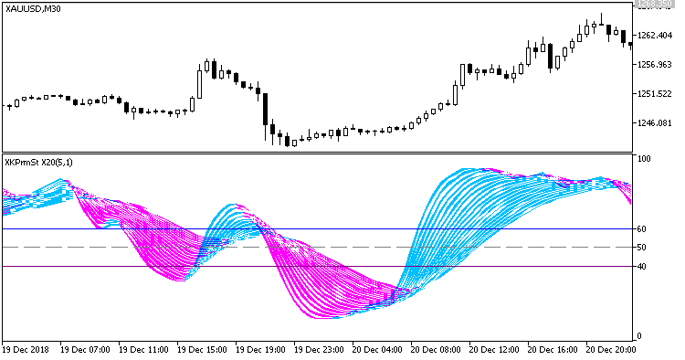Screen dimensions: 685x360
Task: Click the 20 Dec 04:00 time label
Action: 377,350
